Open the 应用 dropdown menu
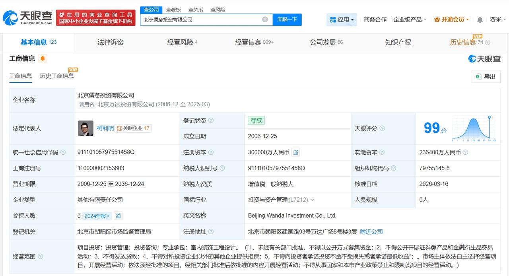 click(342, 19)
